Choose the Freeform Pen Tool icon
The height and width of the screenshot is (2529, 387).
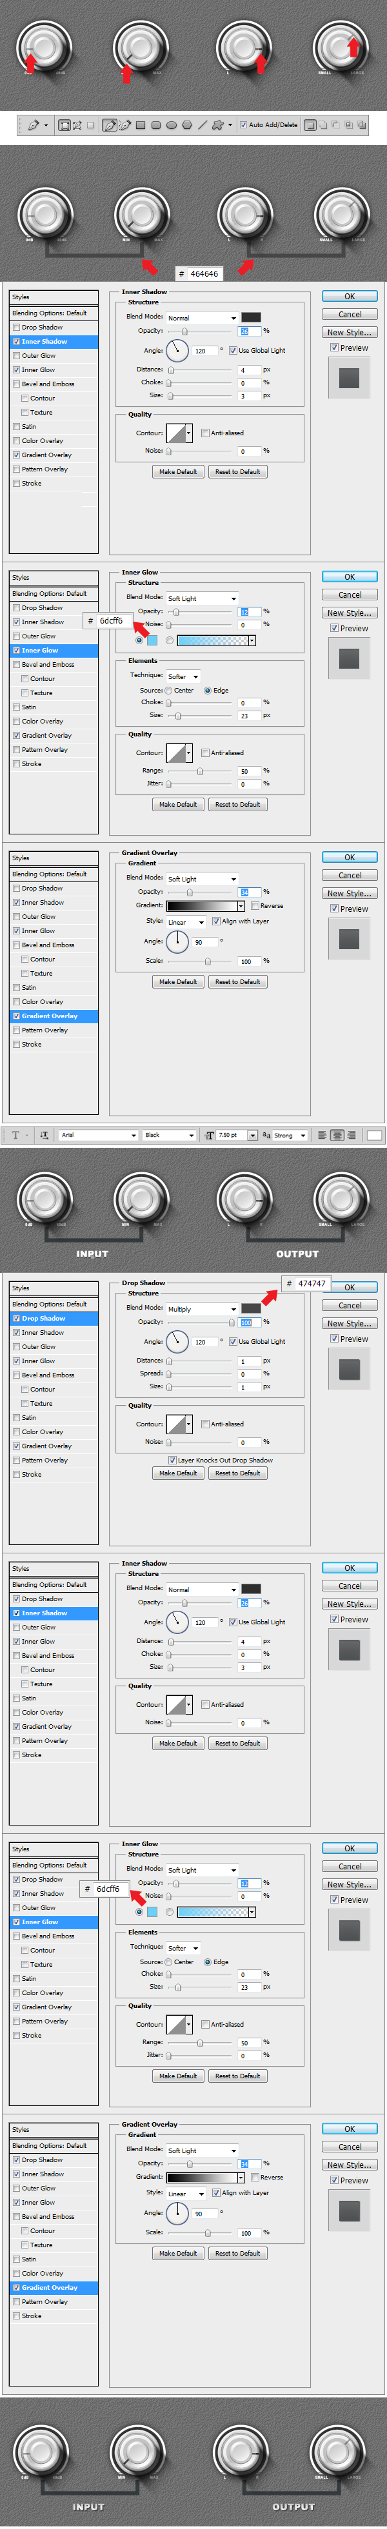pyautogui.click(x=124, y=124)
